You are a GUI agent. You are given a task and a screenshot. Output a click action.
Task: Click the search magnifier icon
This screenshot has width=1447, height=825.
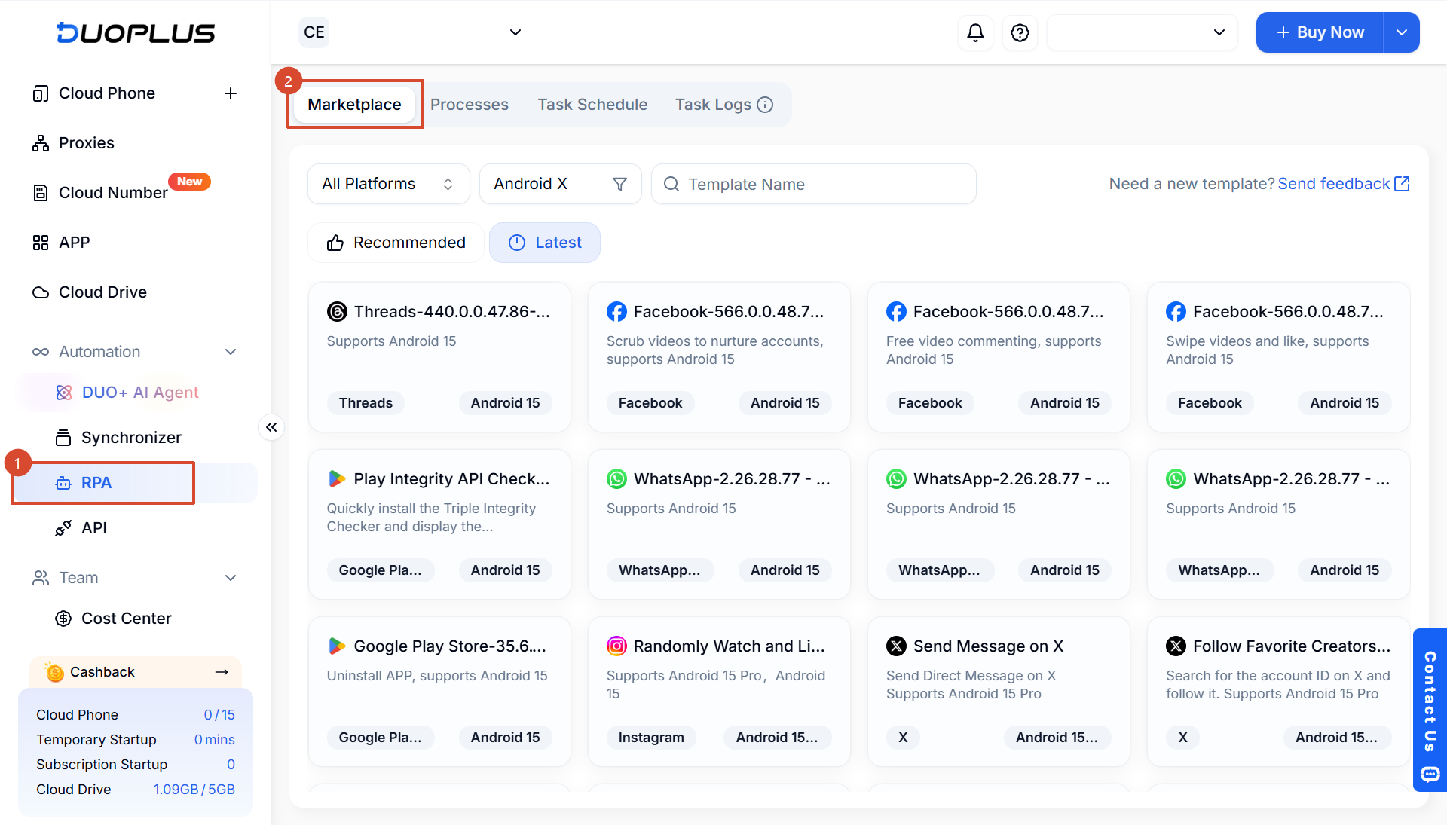[x=671, y=184]
